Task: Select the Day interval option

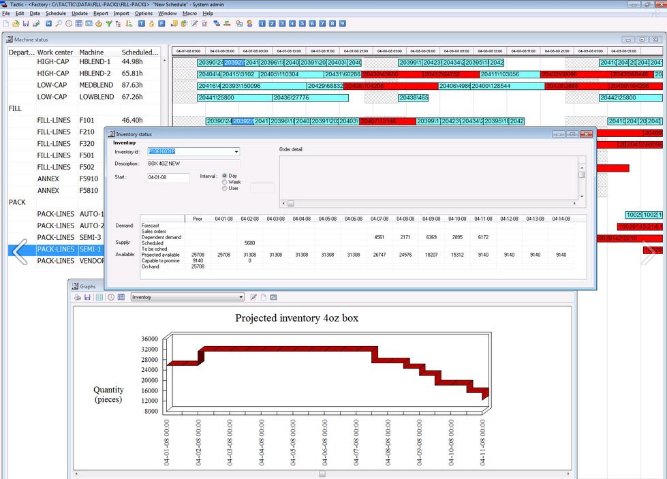Action: pos(225,176)
